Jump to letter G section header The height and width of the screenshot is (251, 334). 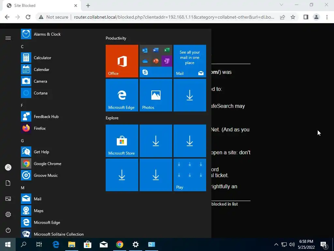pyautogui.click(x=22, y=141)
